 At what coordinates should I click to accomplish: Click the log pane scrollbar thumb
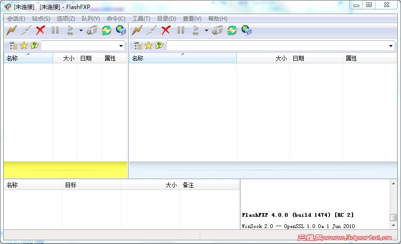coord(393,217)
